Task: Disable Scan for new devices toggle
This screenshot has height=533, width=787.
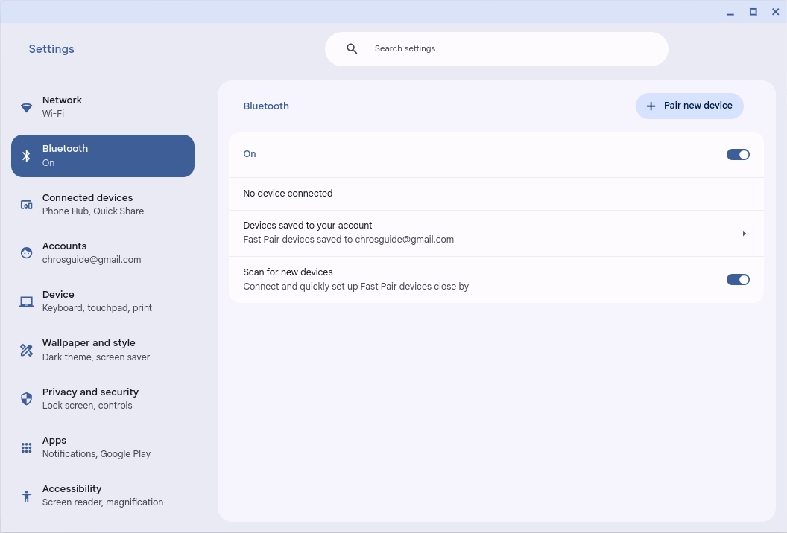Action: (738, 280)
